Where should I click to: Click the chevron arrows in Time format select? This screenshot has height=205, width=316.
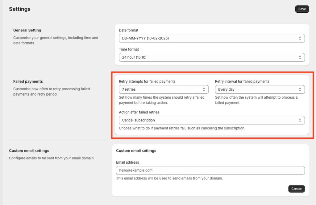pos(300,57)
